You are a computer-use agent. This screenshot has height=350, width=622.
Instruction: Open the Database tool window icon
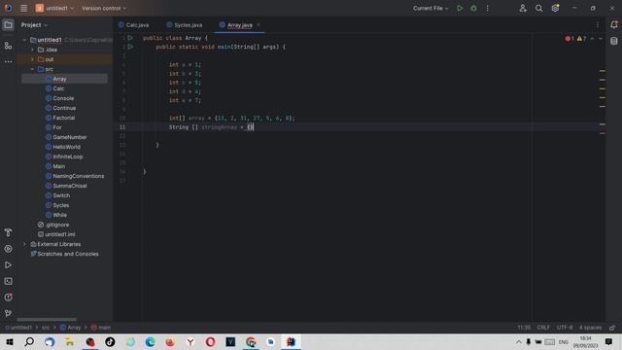pos(614,41)
